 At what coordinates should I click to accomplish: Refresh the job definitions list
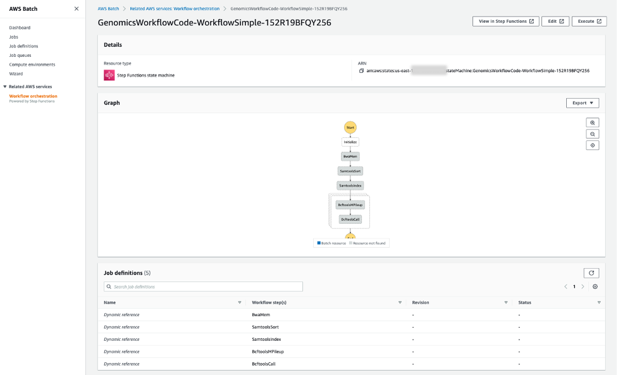point(591,273)
